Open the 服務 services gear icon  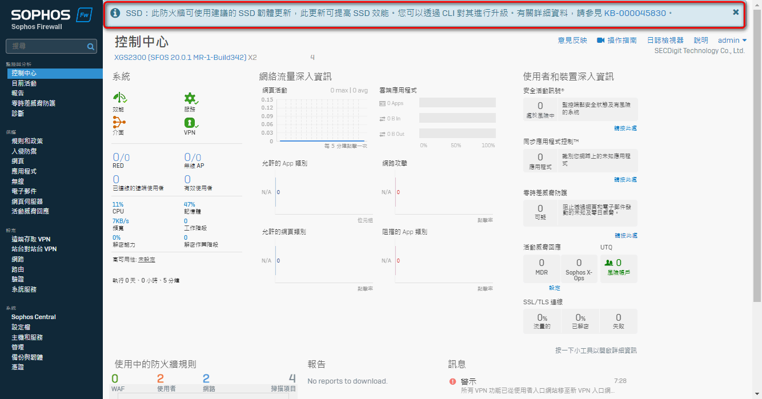pyautogui.click(x=191, y=98)
